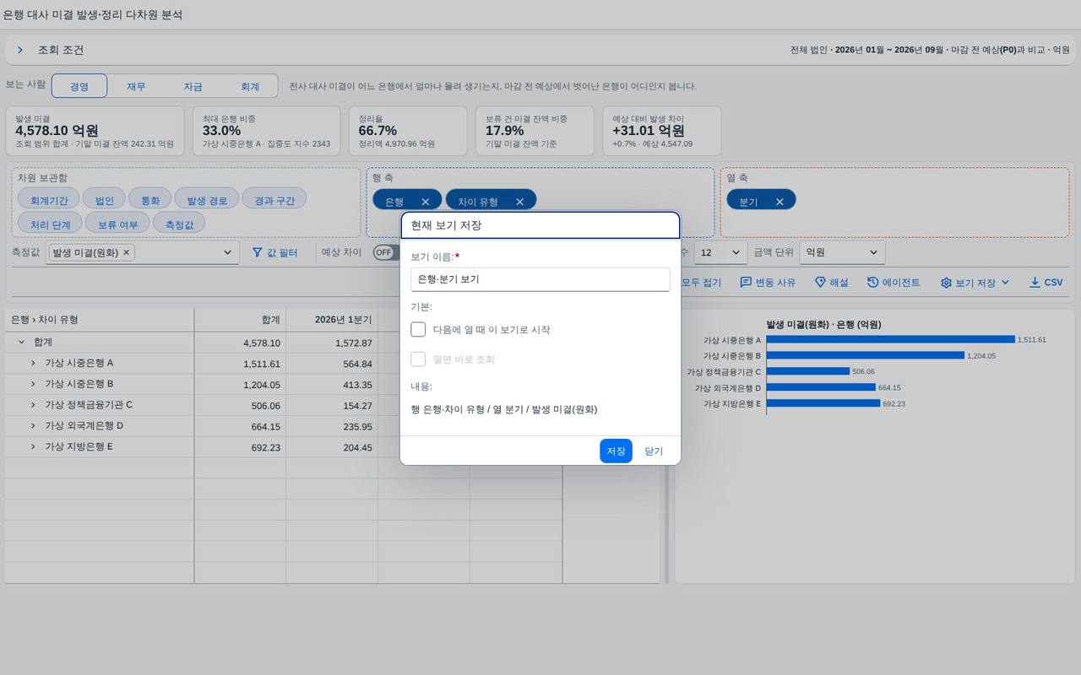Viewport: 1081px width, 675px height.
Task: Expand the 가상 지방은행 E row
Action: coord(33,446)
